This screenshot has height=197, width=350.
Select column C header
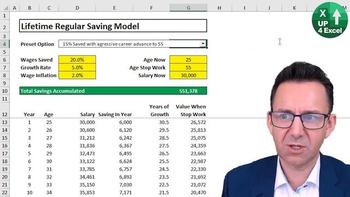49,8
